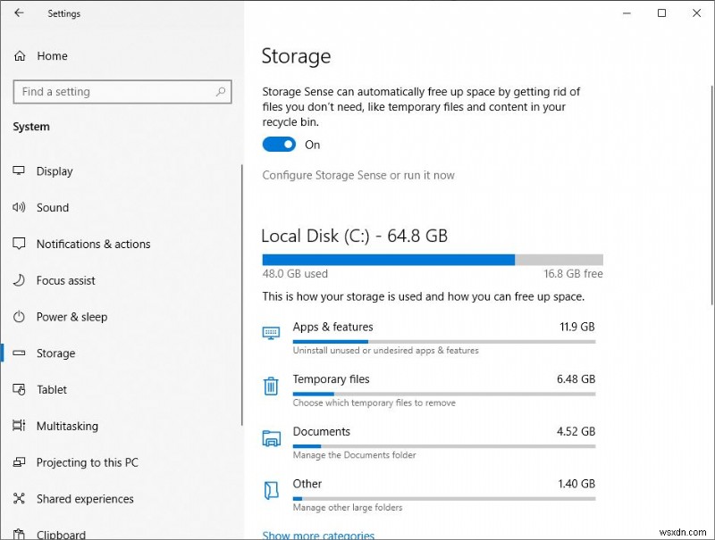The height and width of the screenshot is (540, 715).
Task: Select the Display settings icon
Action: point(19,171)
